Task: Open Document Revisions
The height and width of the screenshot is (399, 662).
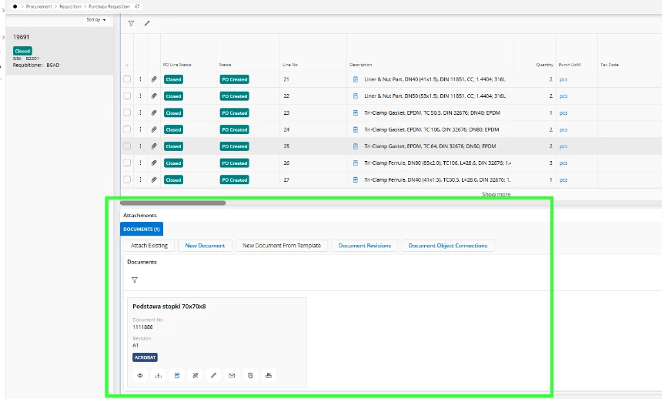Action: pyautogui.click(x=365, y=246)
